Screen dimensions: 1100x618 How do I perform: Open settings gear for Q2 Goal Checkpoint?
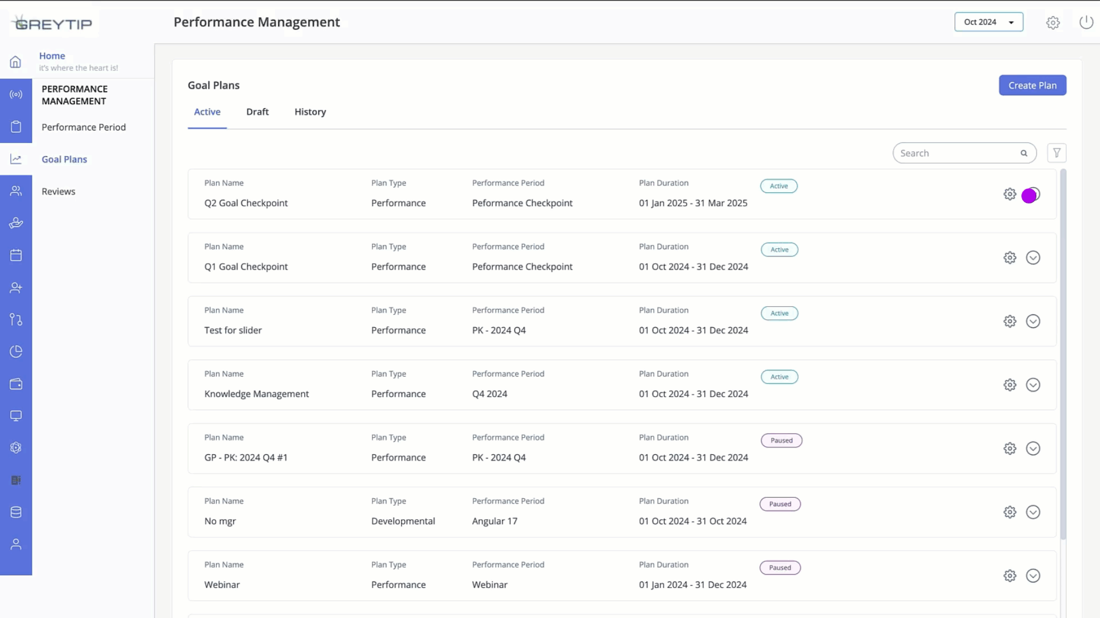point(1010,194)
